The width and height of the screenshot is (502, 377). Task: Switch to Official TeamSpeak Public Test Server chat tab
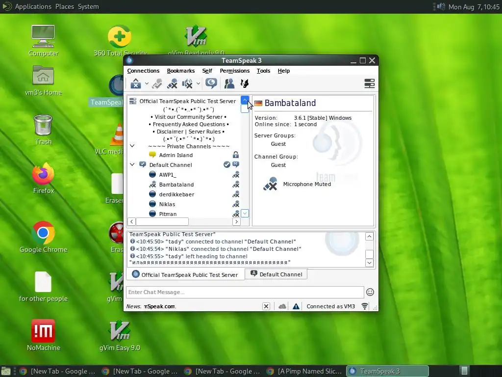[x=185, y=275]
